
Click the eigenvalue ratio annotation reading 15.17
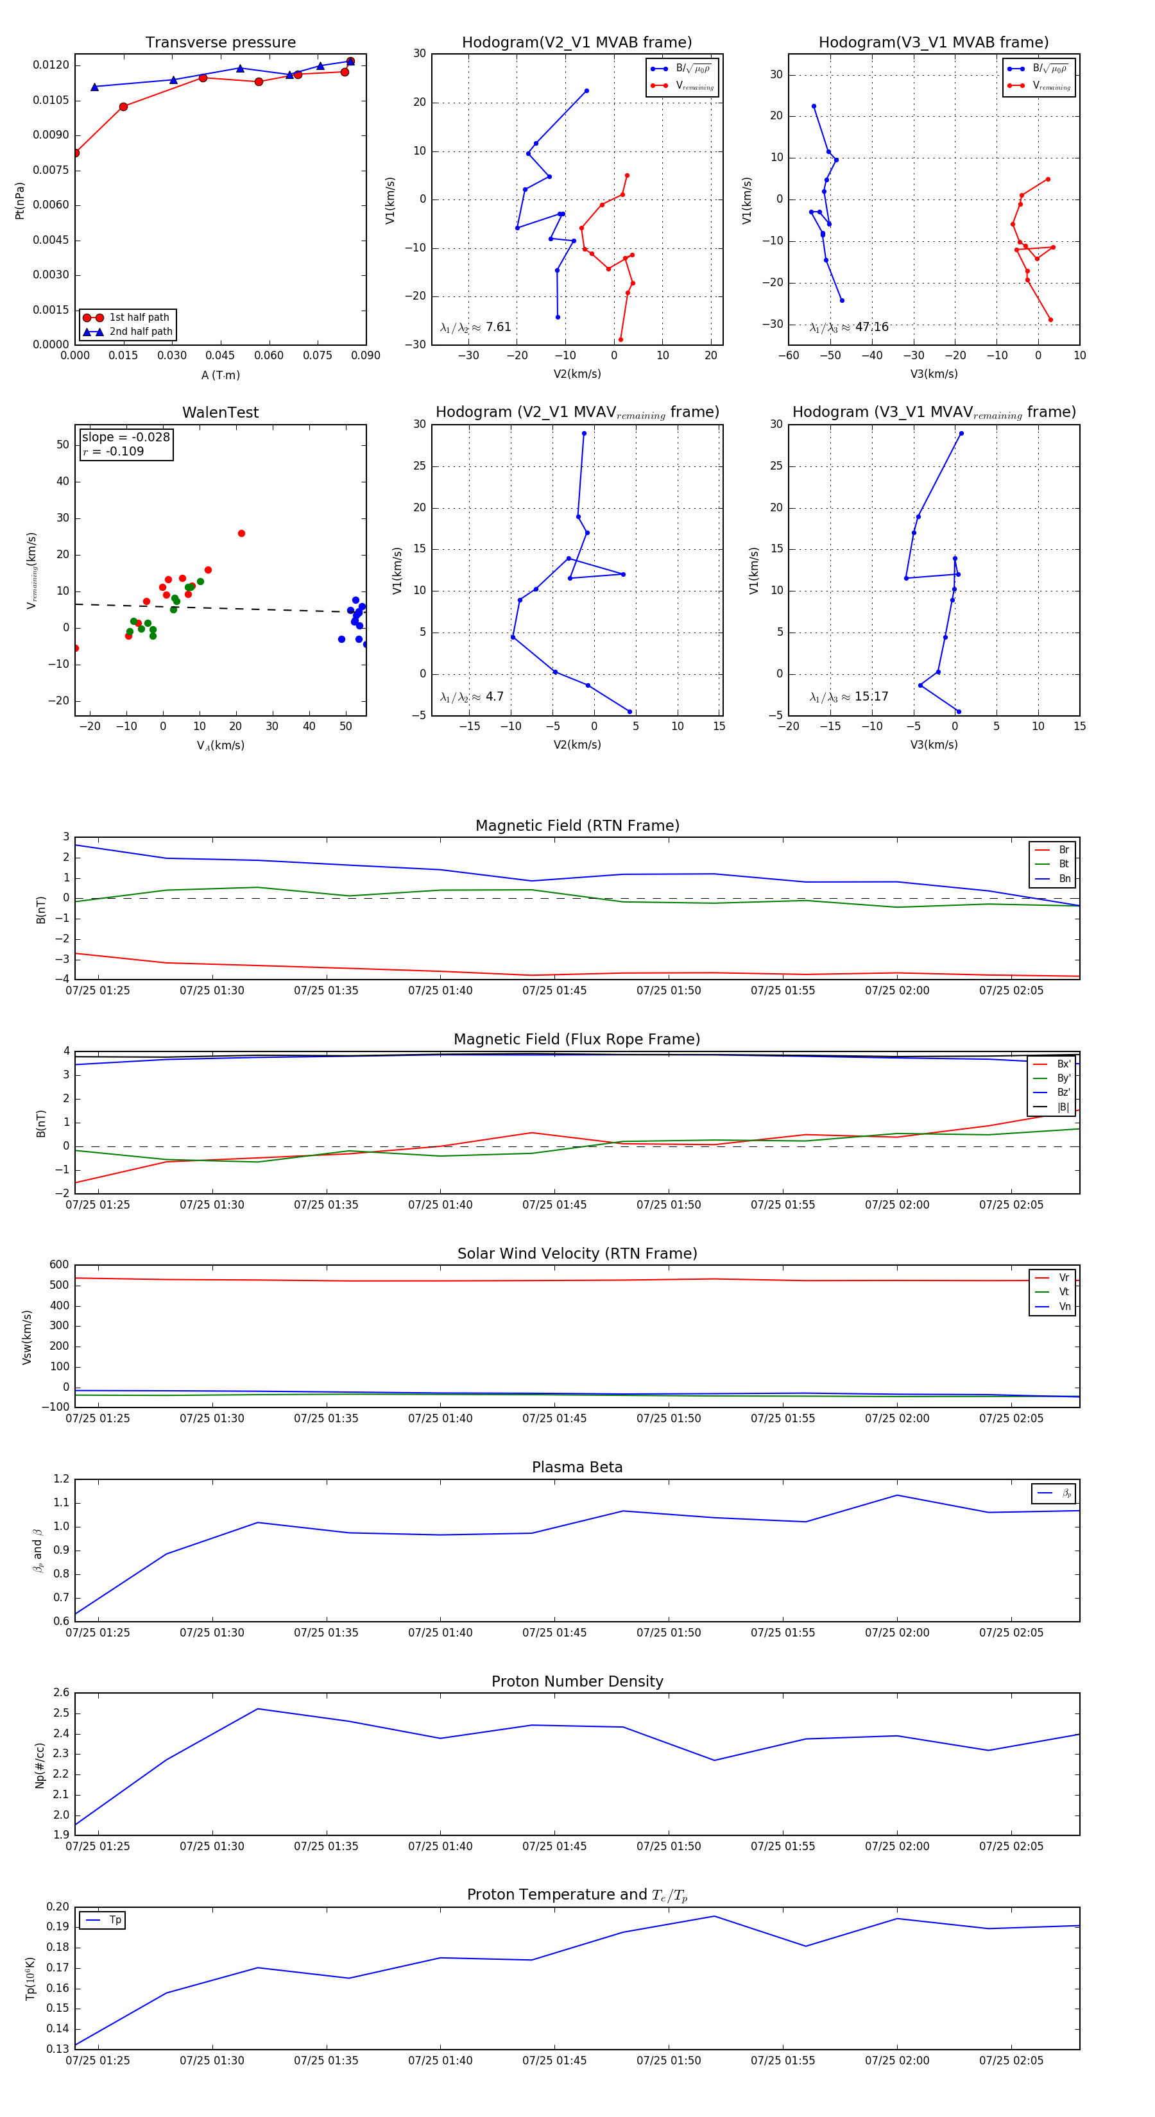848,697
